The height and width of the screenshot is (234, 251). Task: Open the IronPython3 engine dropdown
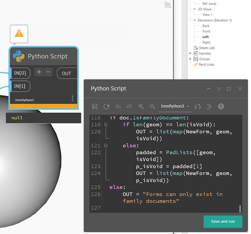coord(175,106)
